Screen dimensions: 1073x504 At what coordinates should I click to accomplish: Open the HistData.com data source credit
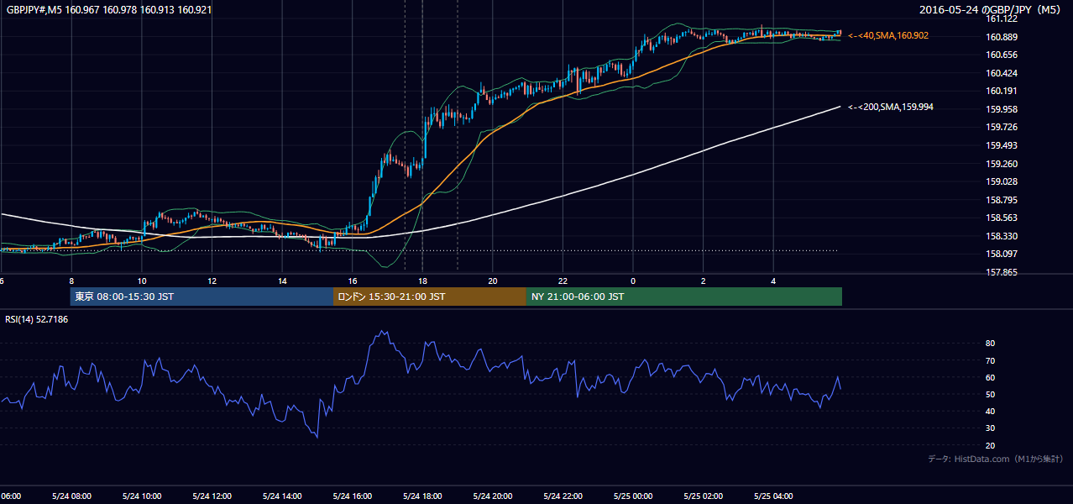[996, 459]
